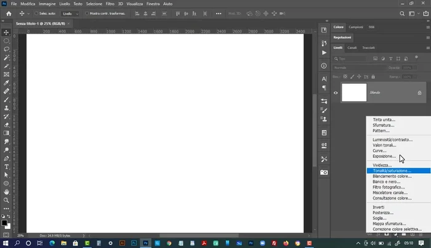Open the Livello auto-select dropdown
Screen dimensions: 431x248
coord(70,13)
